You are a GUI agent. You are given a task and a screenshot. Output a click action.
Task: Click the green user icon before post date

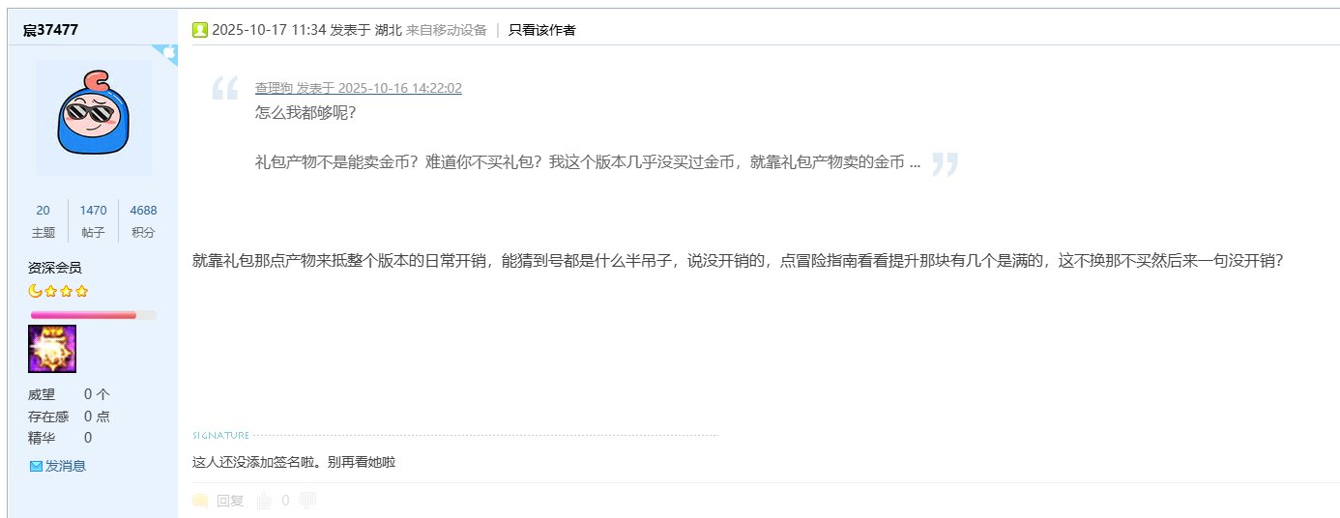point(200,30)
